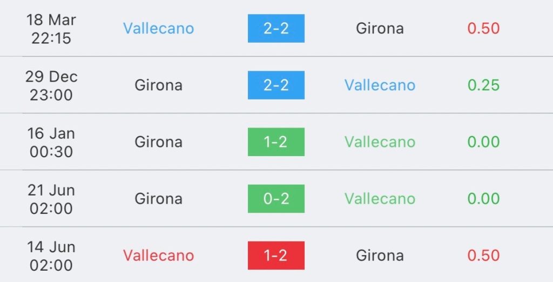Select the green 1-2 score badge
The image size is (553, 282).
pos(276,142)
